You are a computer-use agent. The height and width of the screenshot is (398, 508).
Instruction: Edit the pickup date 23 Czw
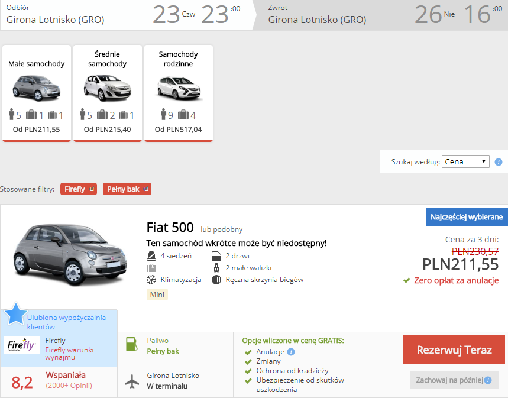click(174, 15)
